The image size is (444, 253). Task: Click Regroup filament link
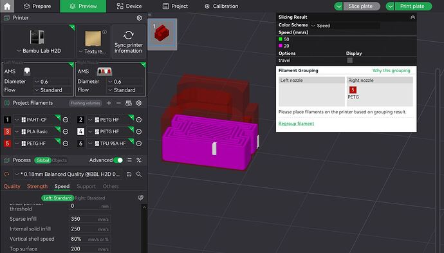296,124
